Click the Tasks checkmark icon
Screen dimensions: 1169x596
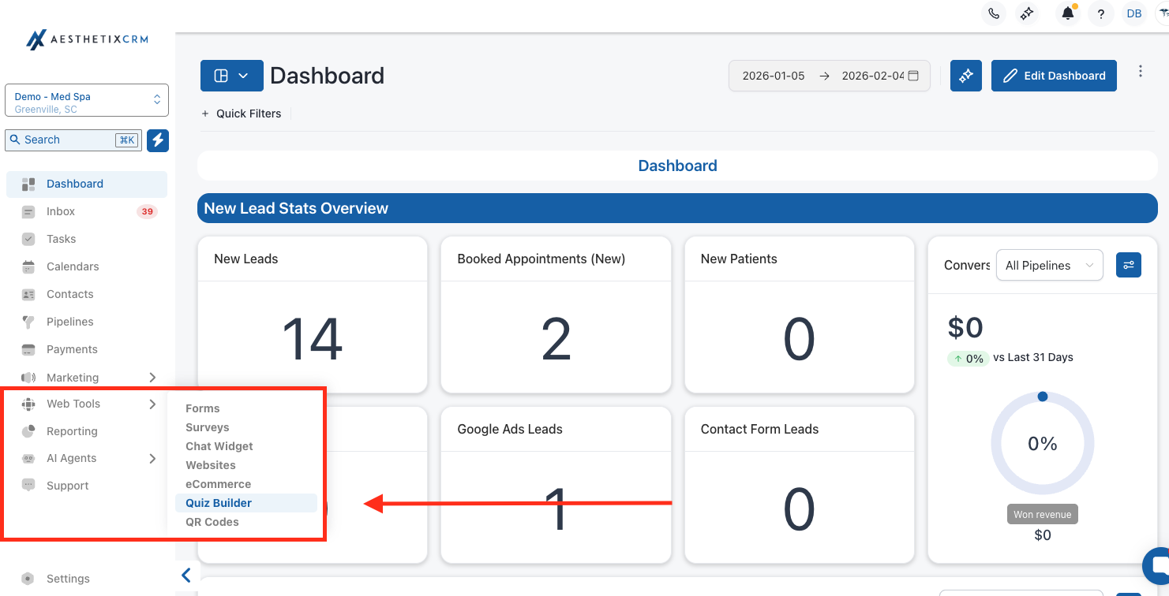[28, 239]
